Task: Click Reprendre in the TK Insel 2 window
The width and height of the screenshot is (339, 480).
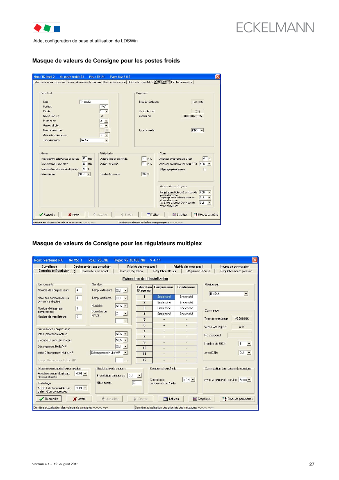Action: click(47, 214)
